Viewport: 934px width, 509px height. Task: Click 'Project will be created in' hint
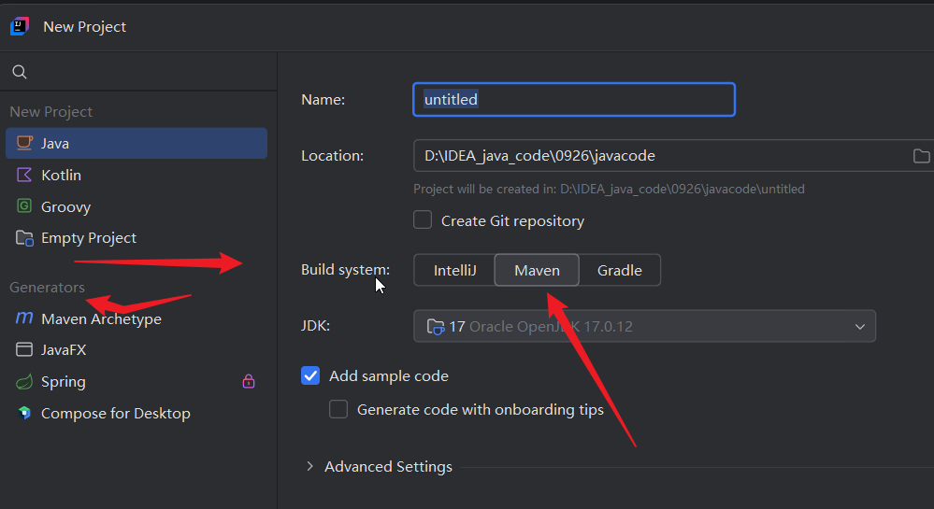point(609,189)
